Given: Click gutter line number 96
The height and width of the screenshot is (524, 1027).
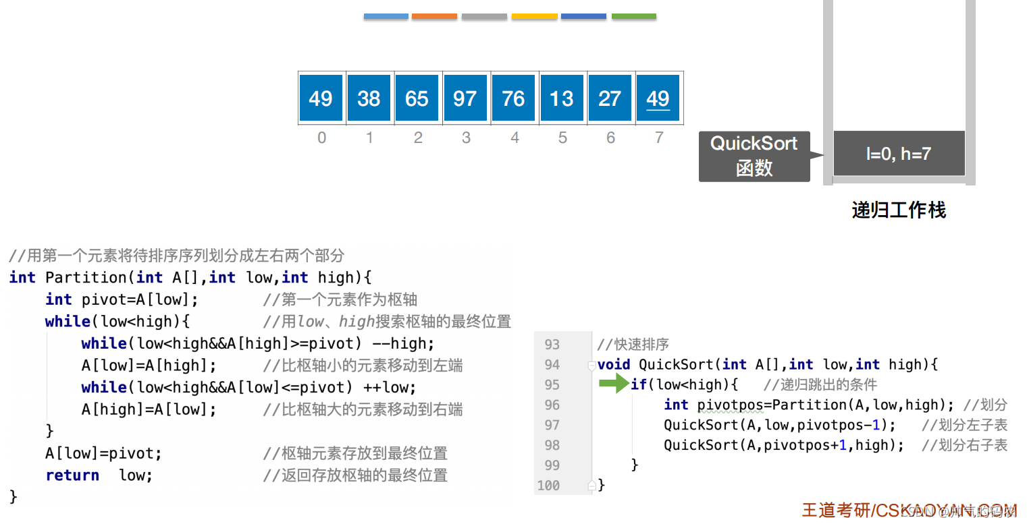Looking at the screenshot, I should coord(552,405).
